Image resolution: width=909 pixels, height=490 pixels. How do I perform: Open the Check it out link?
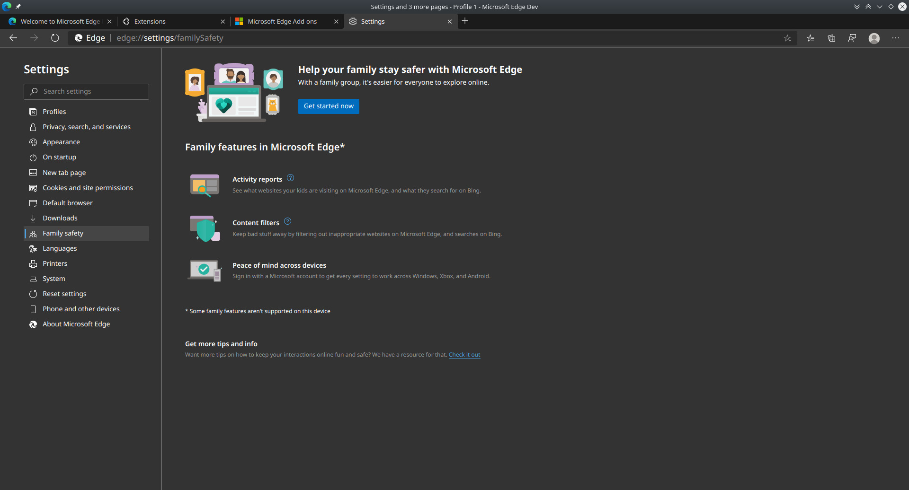tap(464, 354)
